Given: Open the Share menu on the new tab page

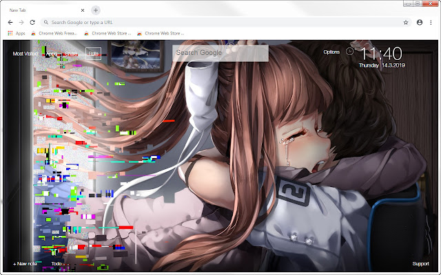Looking at the screenshot, I should click(x=72, y=54).
